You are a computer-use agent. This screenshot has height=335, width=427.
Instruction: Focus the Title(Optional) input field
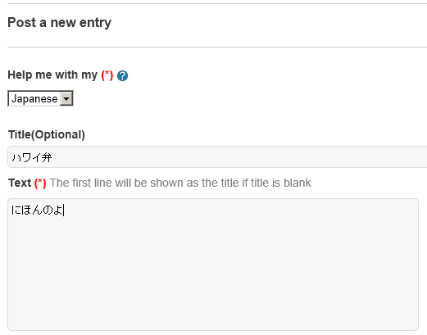point(217,157)
